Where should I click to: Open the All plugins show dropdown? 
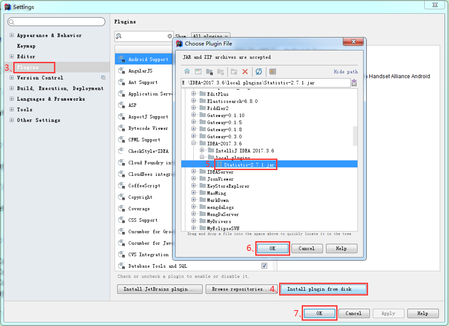pos(211,36)
